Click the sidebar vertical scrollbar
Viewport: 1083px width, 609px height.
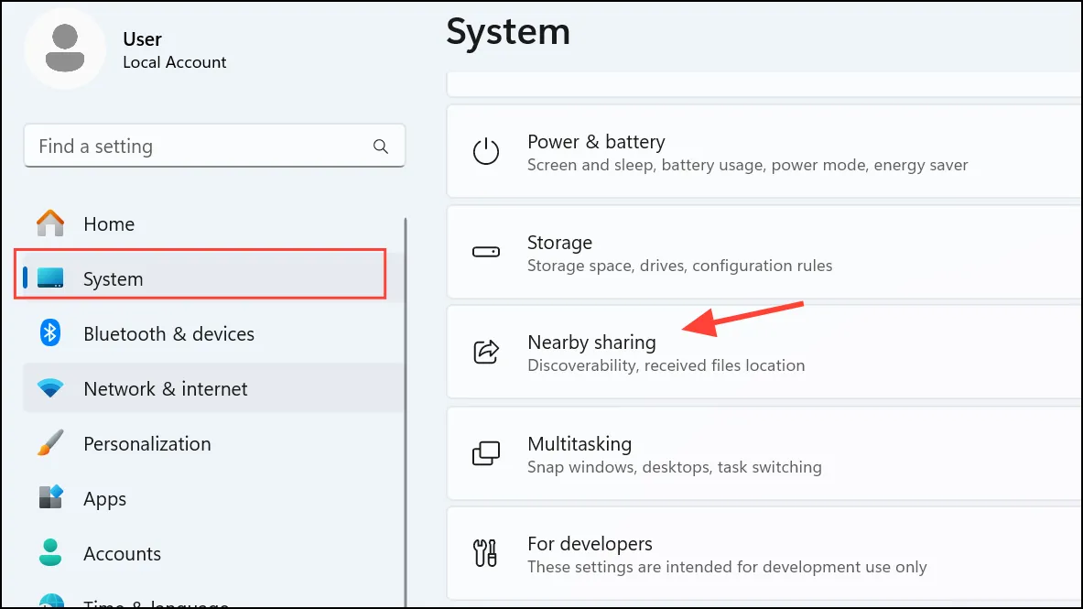[x=406, y=413]
